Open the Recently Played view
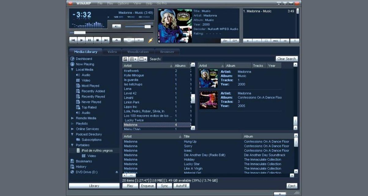Viewport: 368px width, 196px height. coord(93,97)
